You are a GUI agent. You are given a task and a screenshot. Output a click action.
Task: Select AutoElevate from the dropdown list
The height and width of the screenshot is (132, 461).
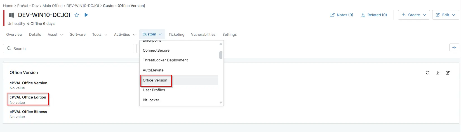click(x=179, y=70)
